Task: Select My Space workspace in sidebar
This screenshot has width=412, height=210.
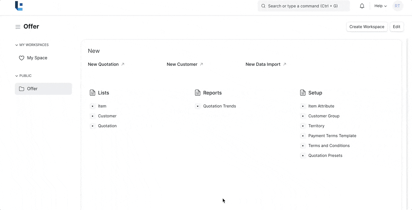Action: (37, 58)
